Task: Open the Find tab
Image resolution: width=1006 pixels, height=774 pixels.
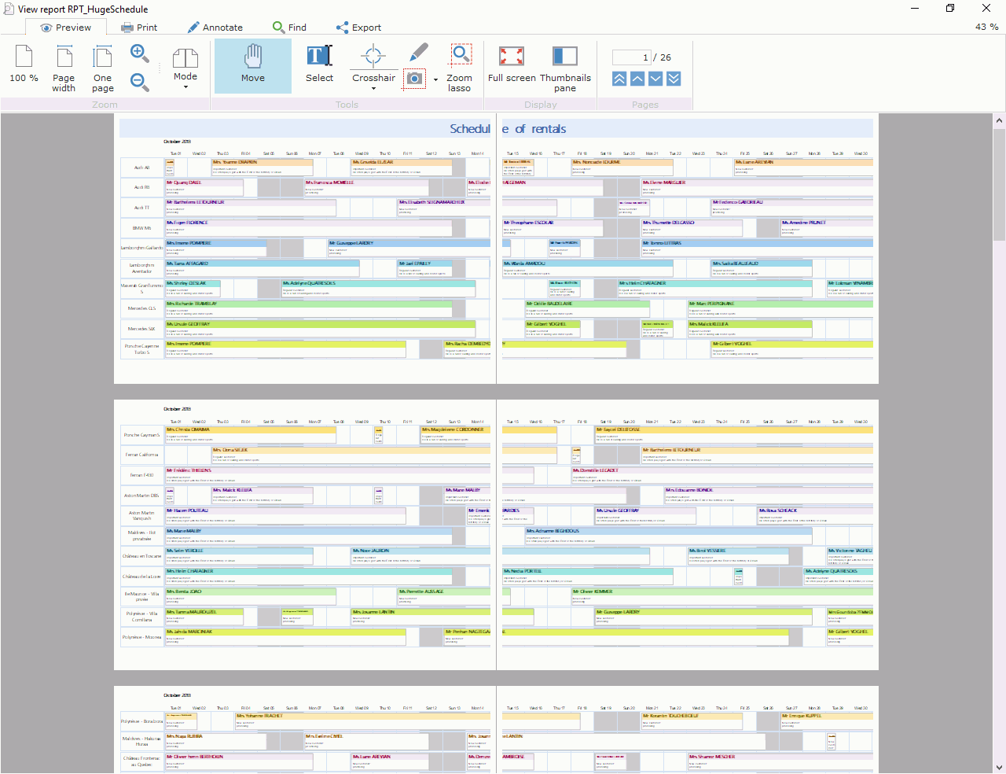Action: pyautogui.click(x=290, y=28)
